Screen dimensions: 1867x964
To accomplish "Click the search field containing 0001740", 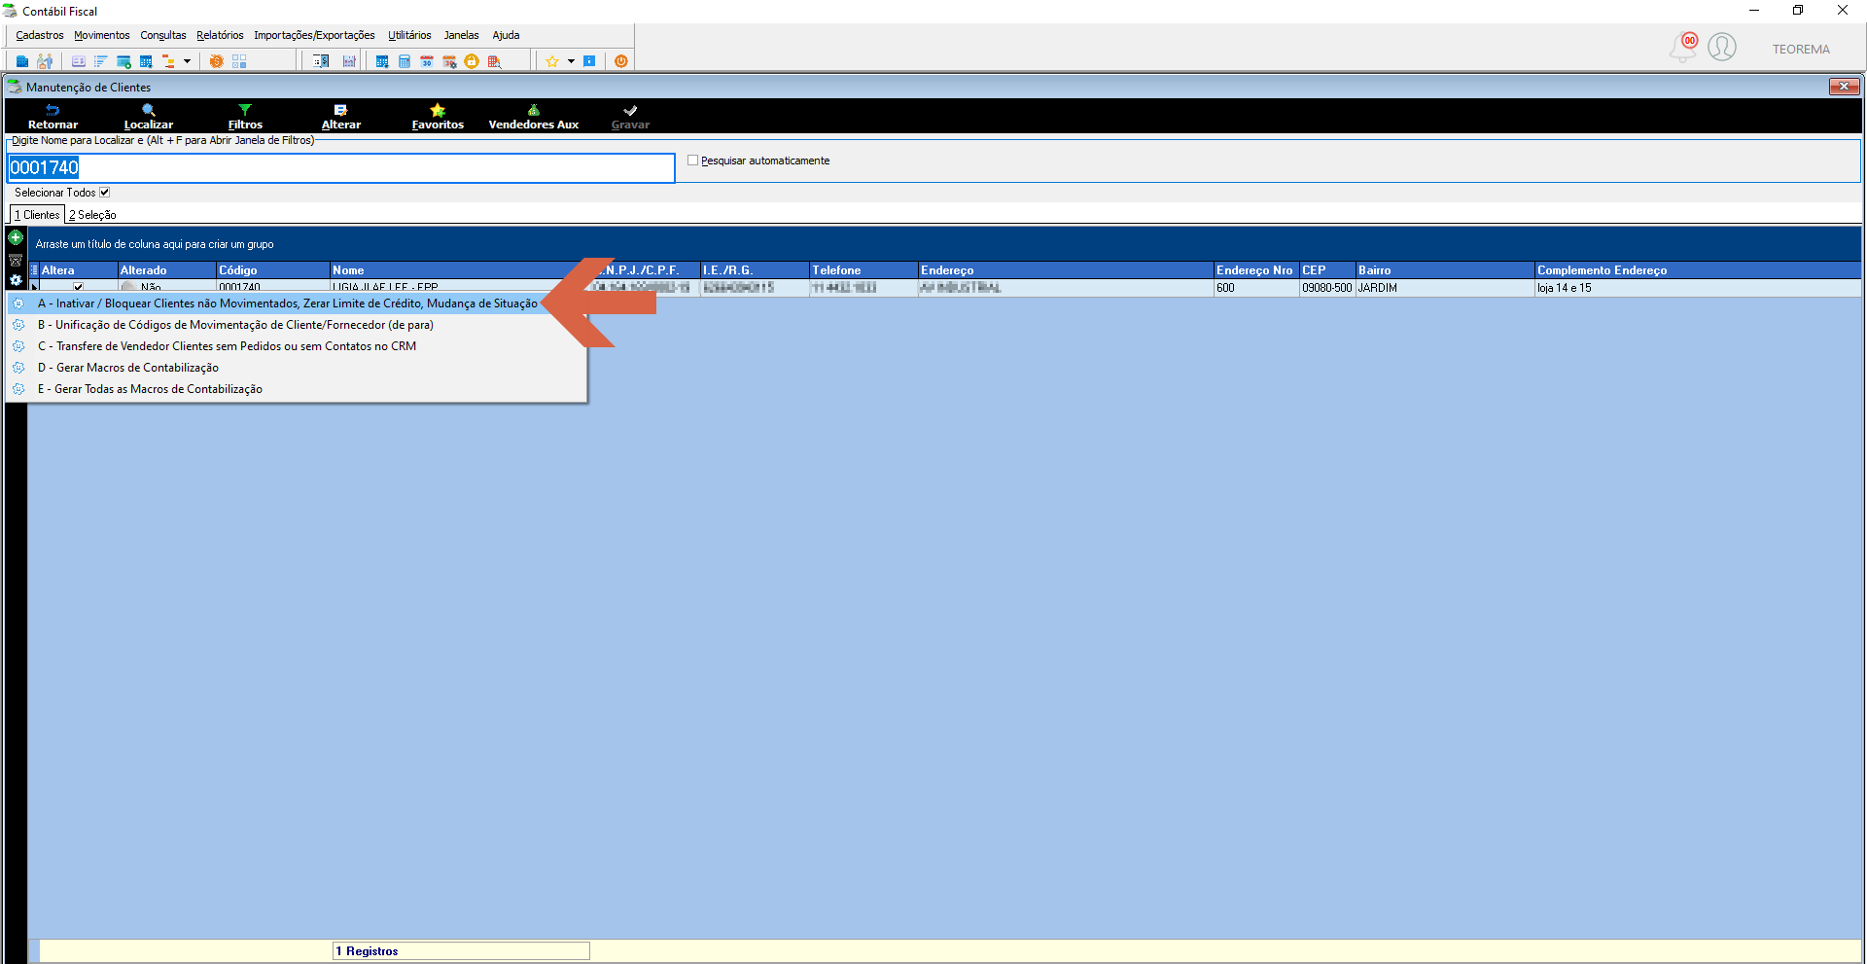I will coord(341,167).
